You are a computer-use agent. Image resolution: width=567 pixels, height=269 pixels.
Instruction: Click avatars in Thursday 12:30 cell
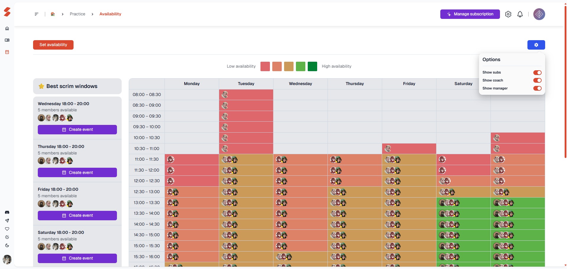click(x=338, y=192)
